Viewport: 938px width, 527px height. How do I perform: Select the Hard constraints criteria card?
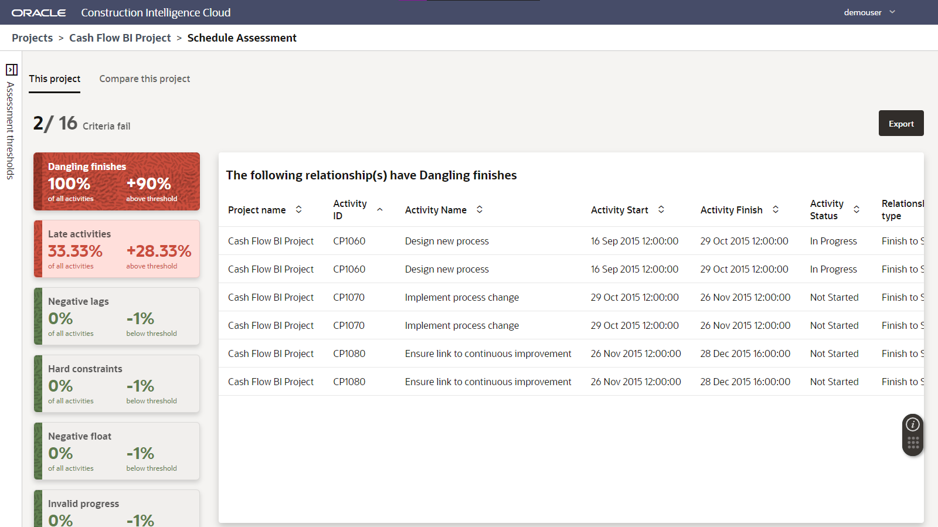click(117, 383)
